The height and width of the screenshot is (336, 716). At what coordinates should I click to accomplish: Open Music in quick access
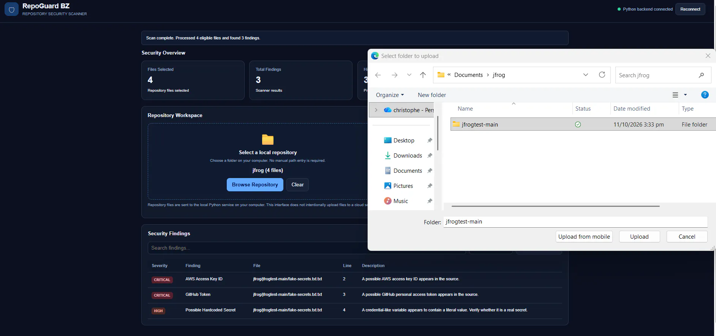click(x=401, y=201)
